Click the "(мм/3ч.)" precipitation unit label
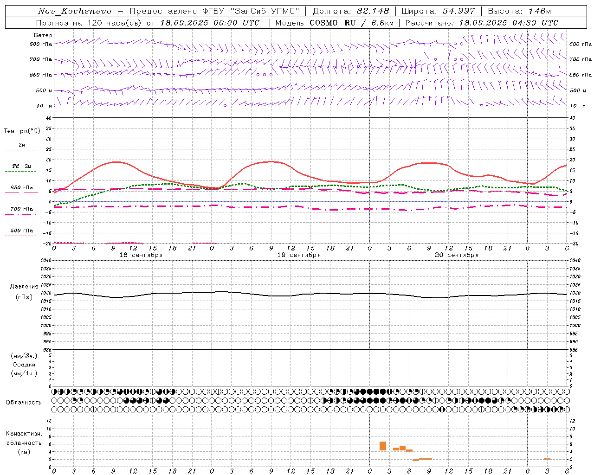The image size is (594, 475). [x=24, y=356]
